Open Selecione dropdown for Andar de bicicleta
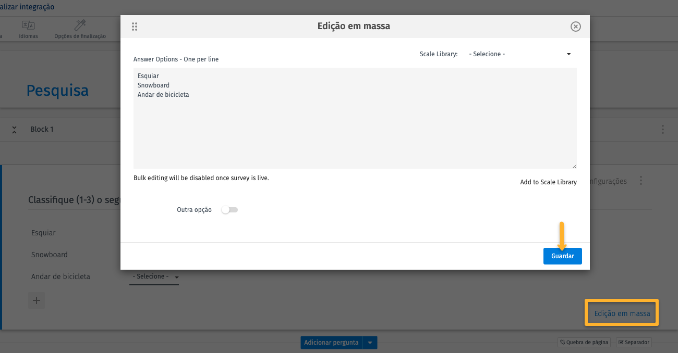 click(154, 277)
